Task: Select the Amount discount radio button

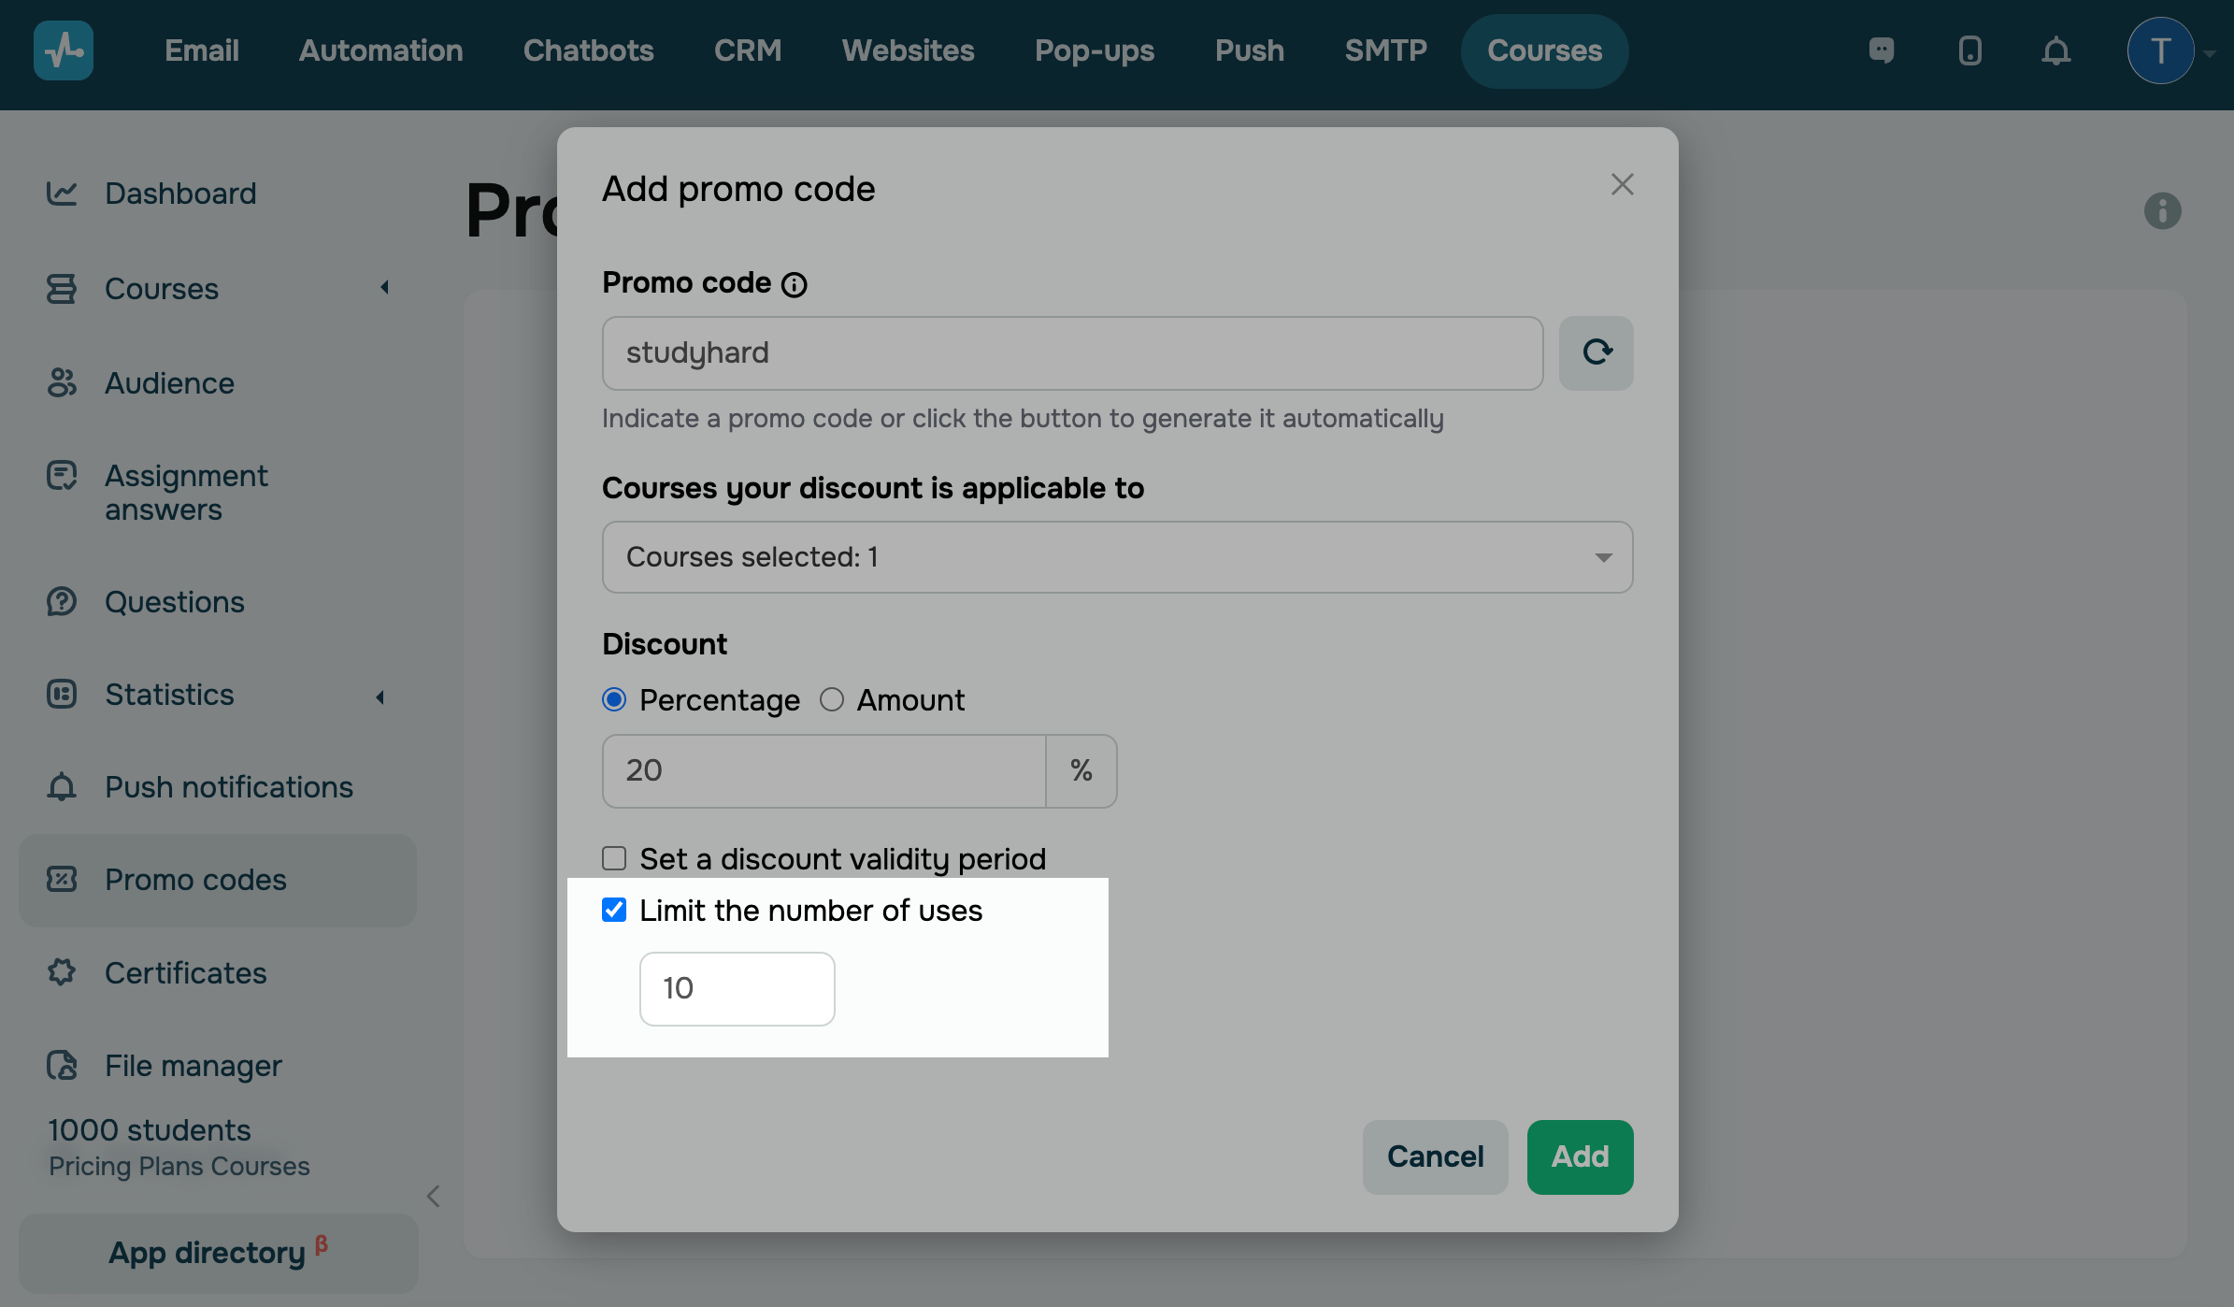Action: [x=832, y=699]
